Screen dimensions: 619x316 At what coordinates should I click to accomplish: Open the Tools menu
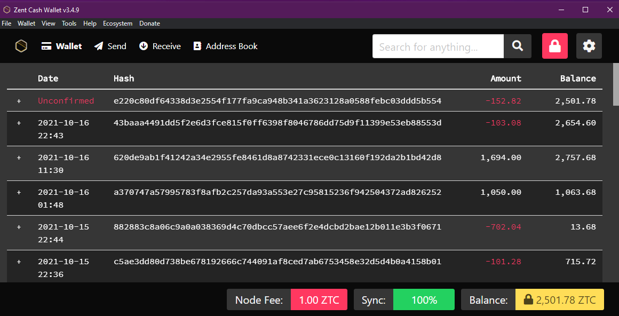pyautogui.click(x=69, y=23)
